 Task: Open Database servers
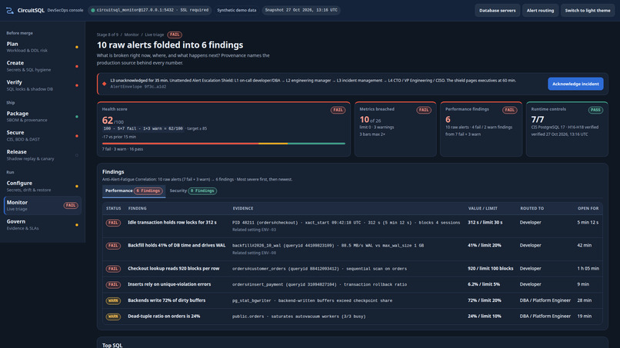(x=497, y=11)
